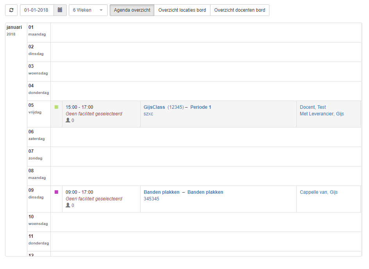Switch to Agenda overzicht view
The width and height of the screenshot is (369, 269).
pos(132,10)
